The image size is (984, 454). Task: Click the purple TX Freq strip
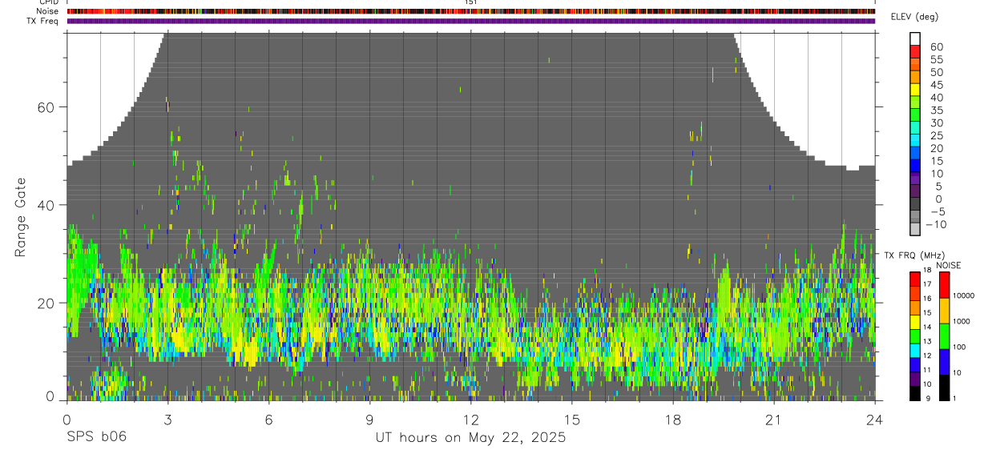pos(471,21)
